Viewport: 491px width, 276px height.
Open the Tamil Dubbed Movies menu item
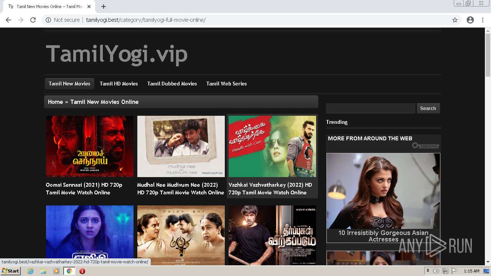[x=172, y=84]
